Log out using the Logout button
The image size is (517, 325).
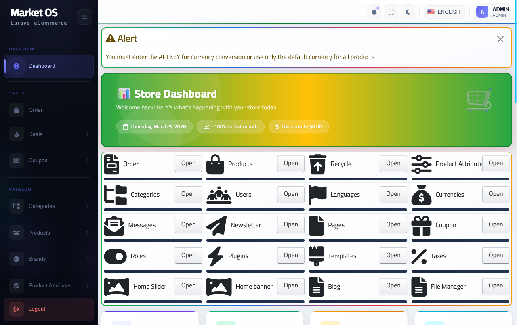pos(49,309)
